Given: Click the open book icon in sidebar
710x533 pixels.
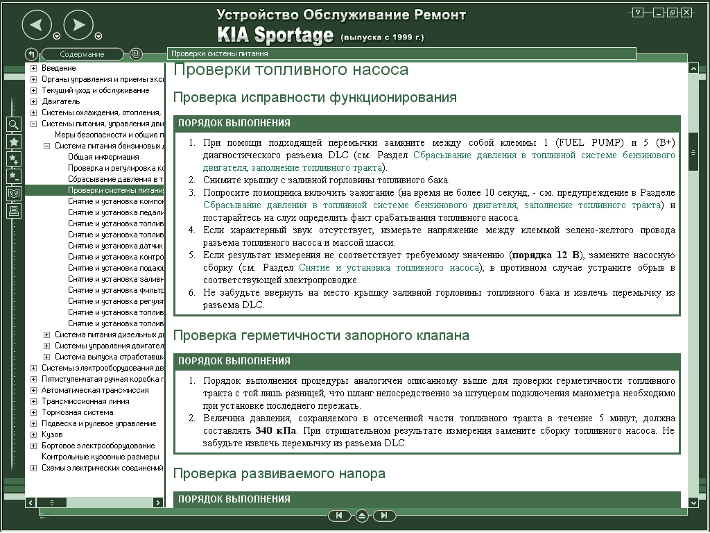Looking at the screenshot, I should [14, 194].
